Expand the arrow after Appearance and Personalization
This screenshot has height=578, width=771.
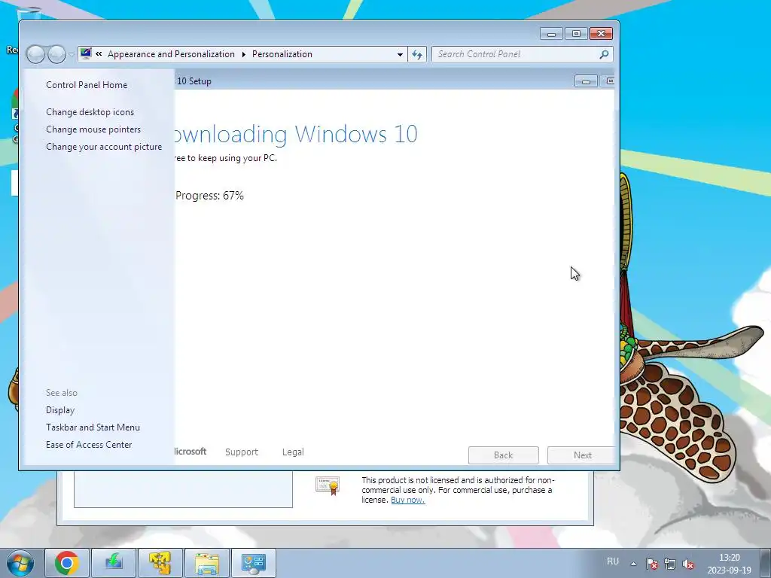(x=243, y=54)
